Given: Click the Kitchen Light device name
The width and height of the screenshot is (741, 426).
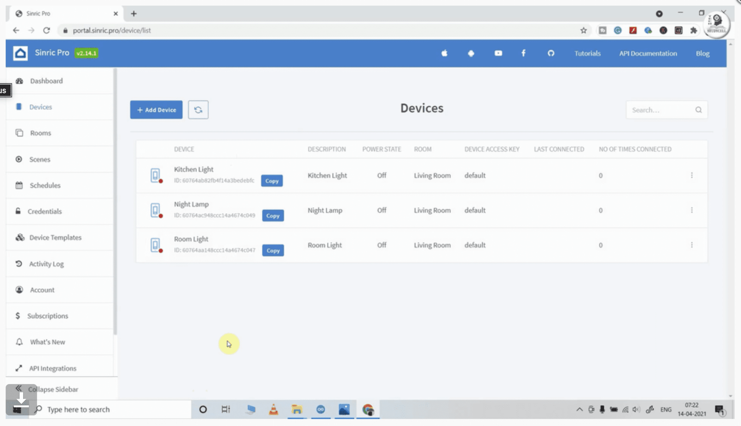Looking at the screenshot, I should 194,169.
